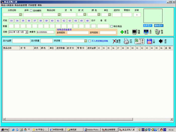Click the Internet Explorer quick launch icon
Viewport: 176px width, 132px height.
click(x=13, y=130)
